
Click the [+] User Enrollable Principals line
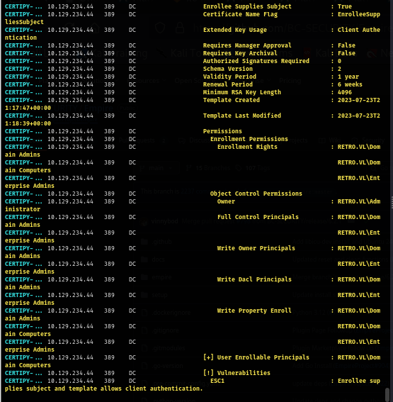click(x=256, y=357)
